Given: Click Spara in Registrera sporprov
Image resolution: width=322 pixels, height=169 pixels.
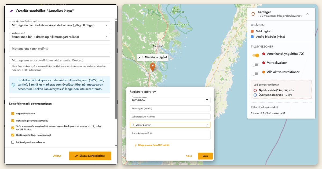Looking at the screenshot, I should pos(205,156).
